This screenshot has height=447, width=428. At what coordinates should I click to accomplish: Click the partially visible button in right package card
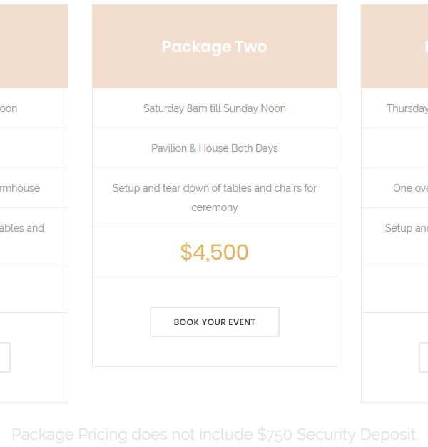tap(424, 357)
